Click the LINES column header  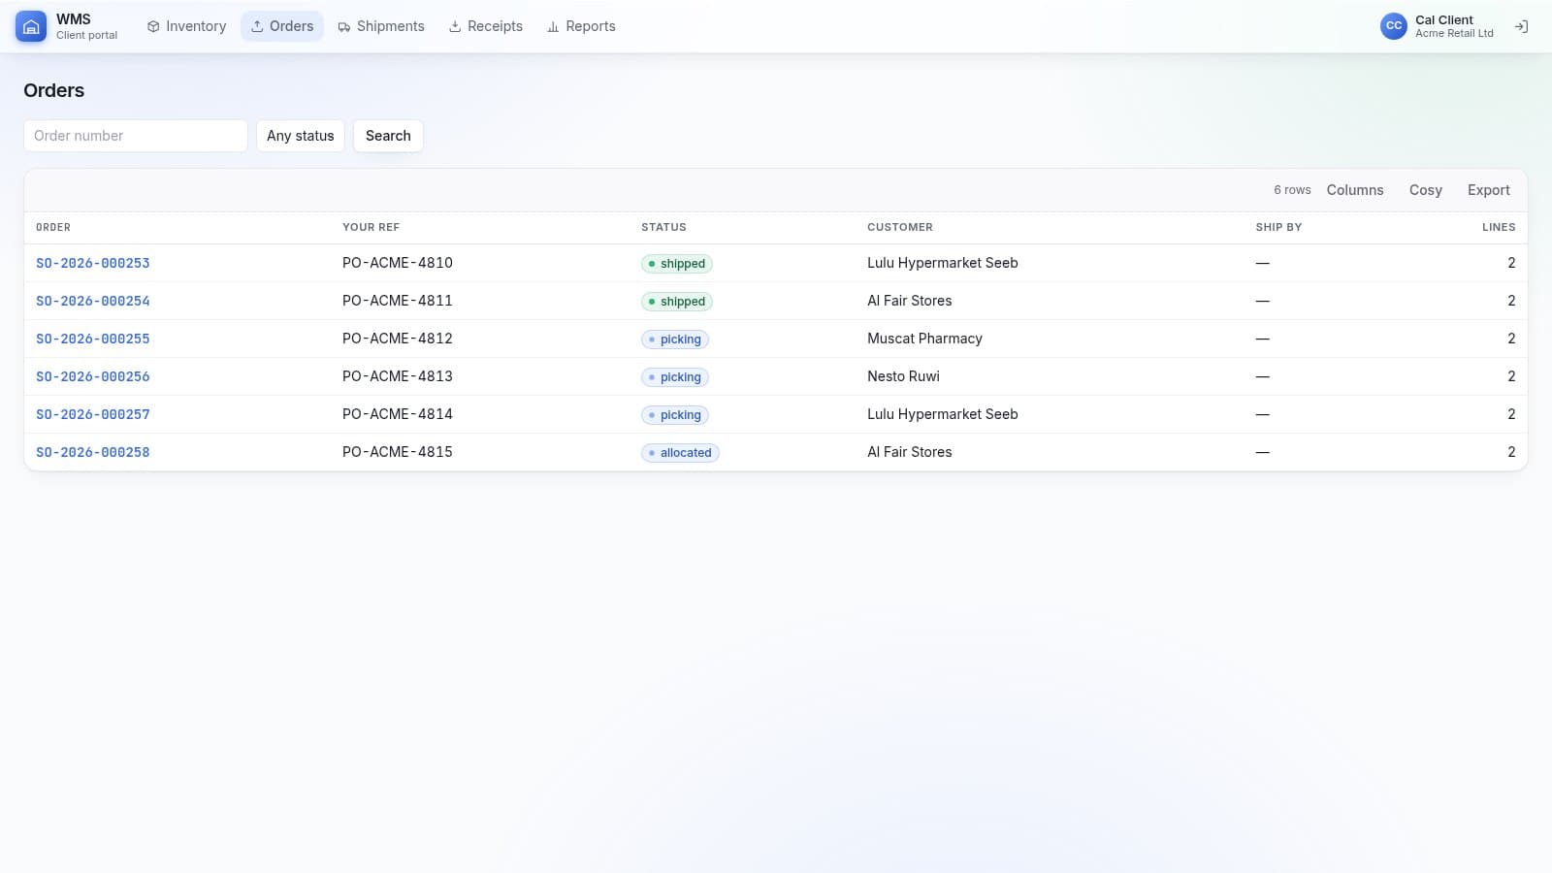[1499, 227]
